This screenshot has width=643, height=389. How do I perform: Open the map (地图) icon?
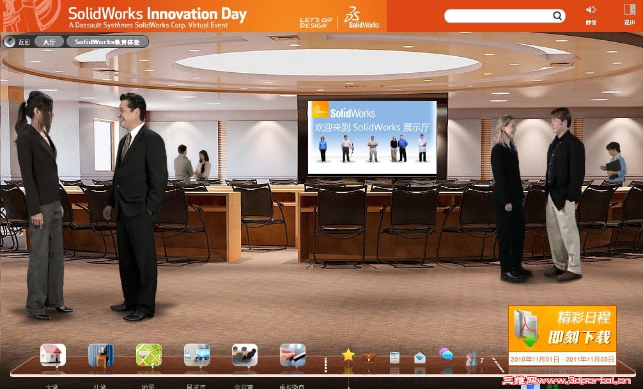coord(149,355)
